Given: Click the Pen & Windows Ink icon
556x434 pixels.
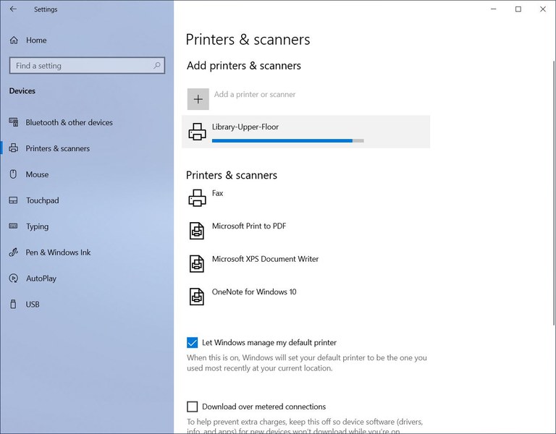Looking at the screenshot, I should pos(14,252).
